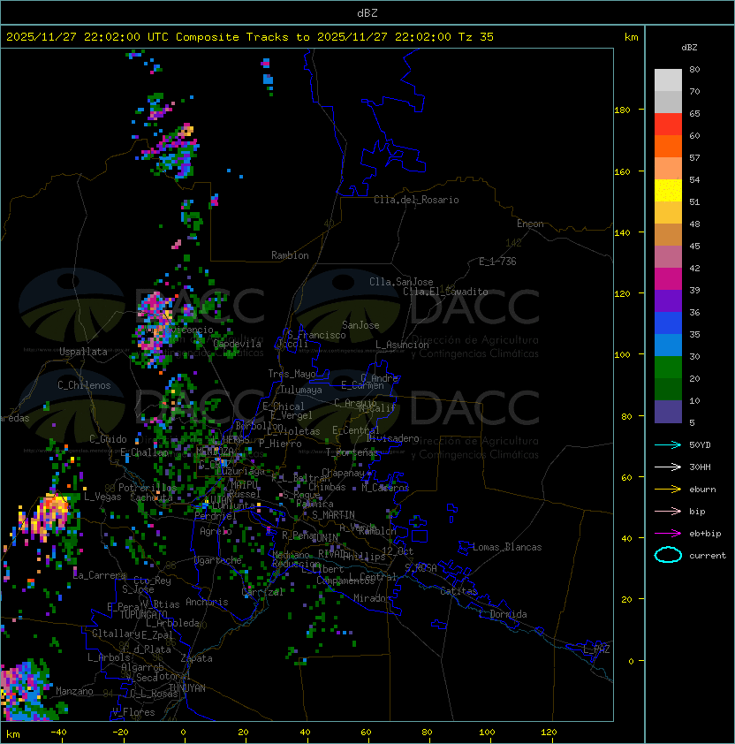This screenshot has width=735, height=744.
Task: Select the 30 dBZ green color swatch
Action: (668, 368)
